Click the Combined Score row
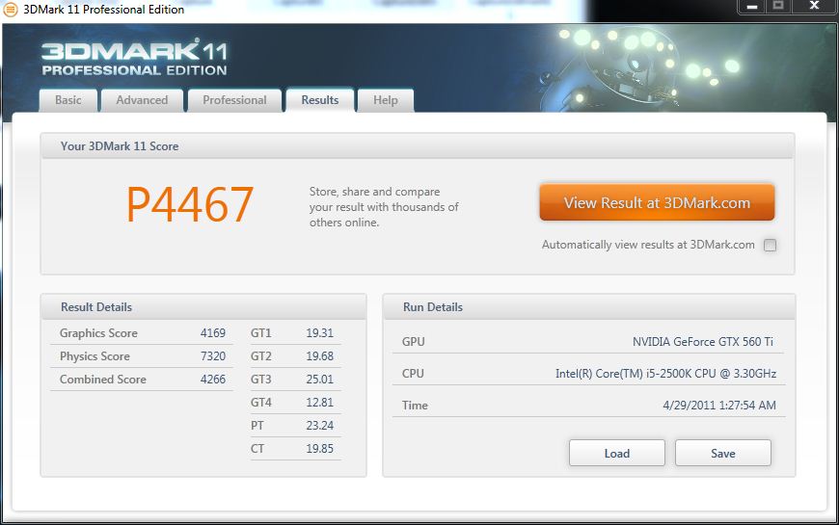This screenshot has height=525, width=839. tap(142, 380)
